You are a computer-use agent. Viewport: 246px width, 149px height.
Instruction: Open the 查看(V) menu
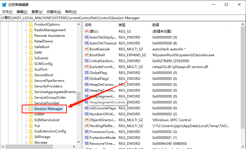click(37, 12)
